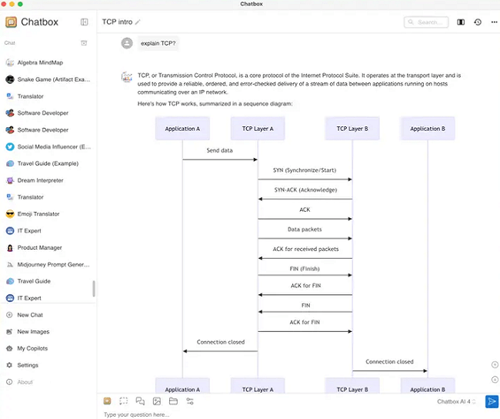Click the search field in the header

[426, 22]
